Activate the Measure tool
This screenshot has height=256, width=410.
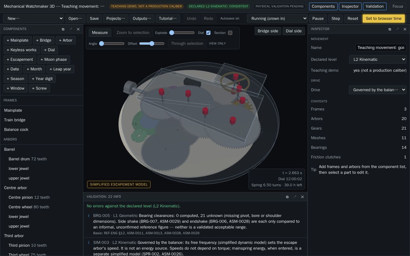[x=100, y=33]
